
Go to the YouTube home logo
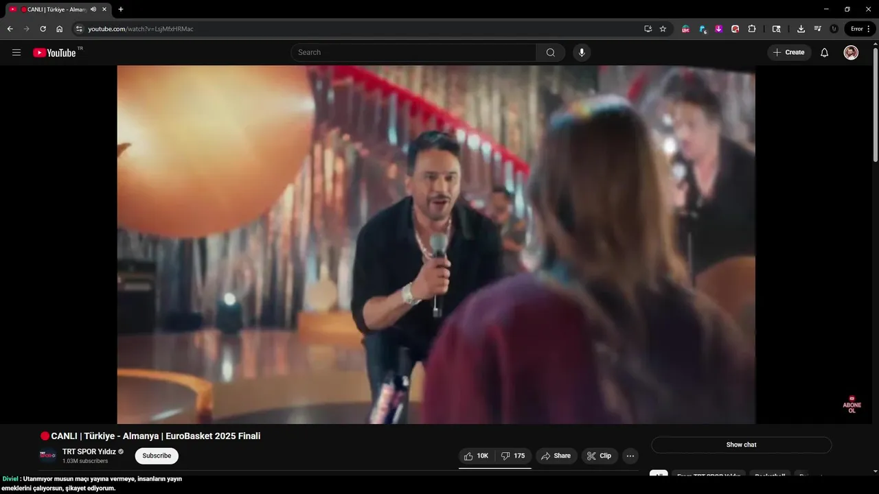[x=54, y=52]
